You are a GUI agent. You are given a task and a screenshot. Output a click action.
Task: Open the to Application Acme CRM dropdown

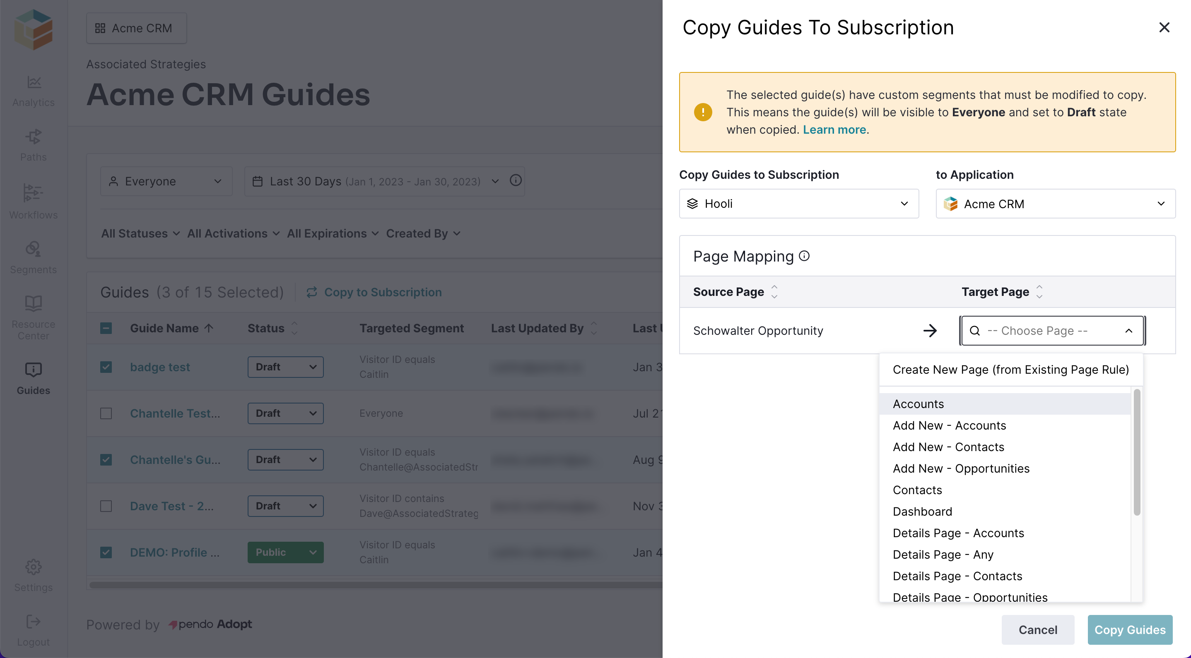pos(1056,203)
